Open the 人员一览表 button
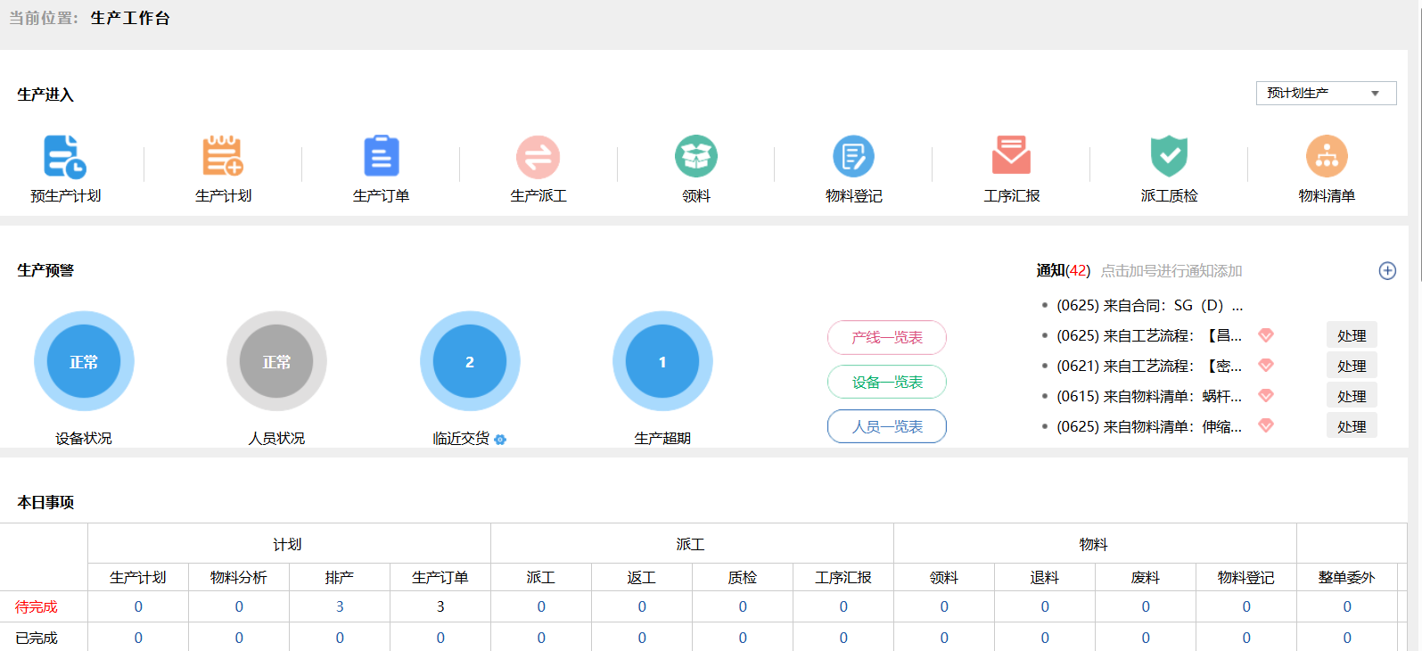The height and width of the screenshot is (651, 1422). pos(887,426)
